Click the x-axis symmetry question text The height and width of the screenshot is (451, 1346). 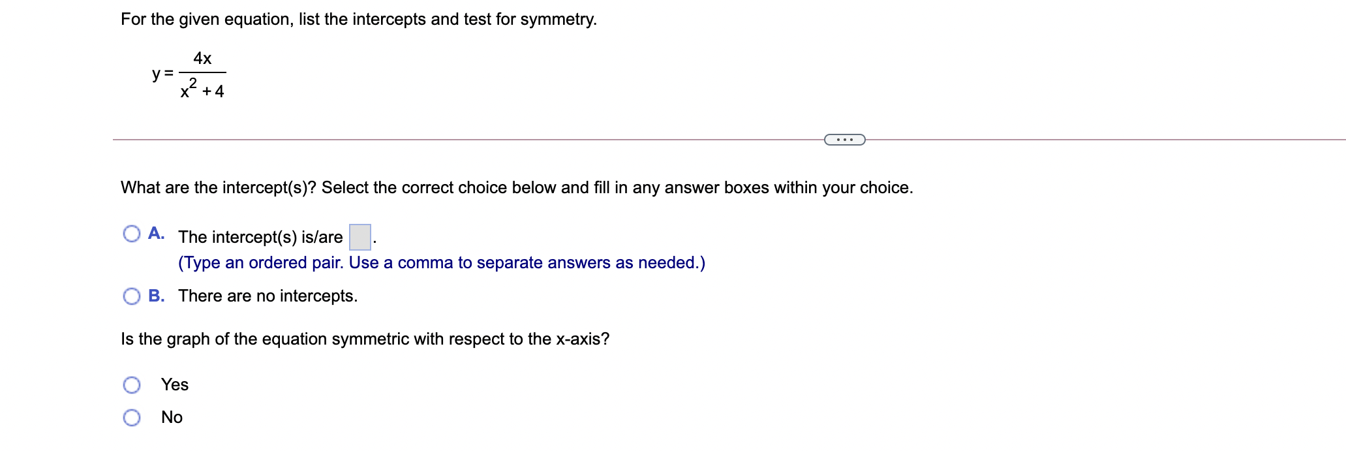(x=365, y=339)
